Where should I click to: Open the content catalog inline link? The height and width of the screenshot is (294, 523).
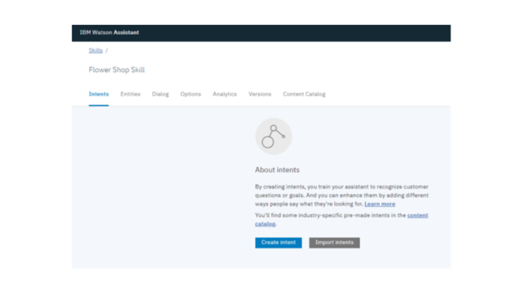coord(418,216)
